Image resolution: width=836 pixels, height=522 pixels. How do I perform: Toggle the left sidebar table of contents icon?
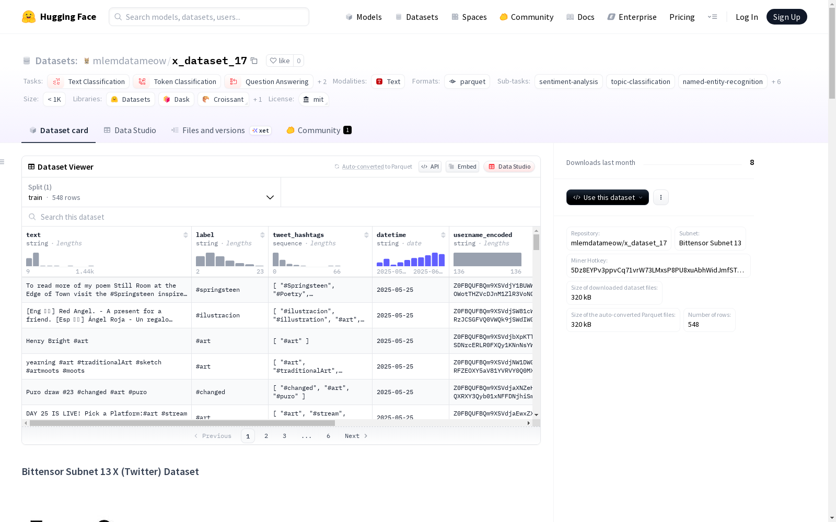[3, 162]
